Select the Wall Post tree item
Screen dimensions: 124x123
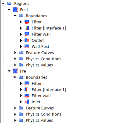(x=40, y=47)
